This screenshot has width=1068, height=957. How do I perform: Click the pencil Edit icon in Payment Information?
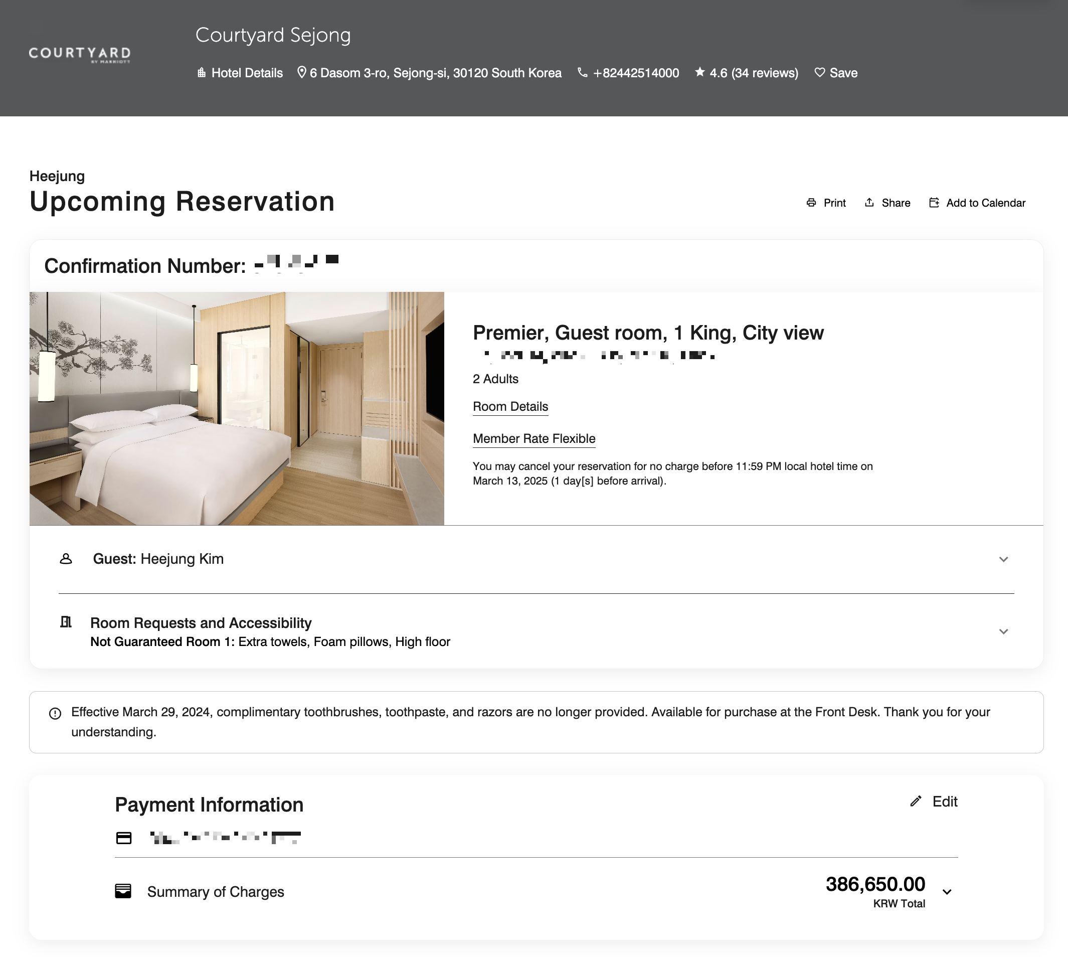916,801
